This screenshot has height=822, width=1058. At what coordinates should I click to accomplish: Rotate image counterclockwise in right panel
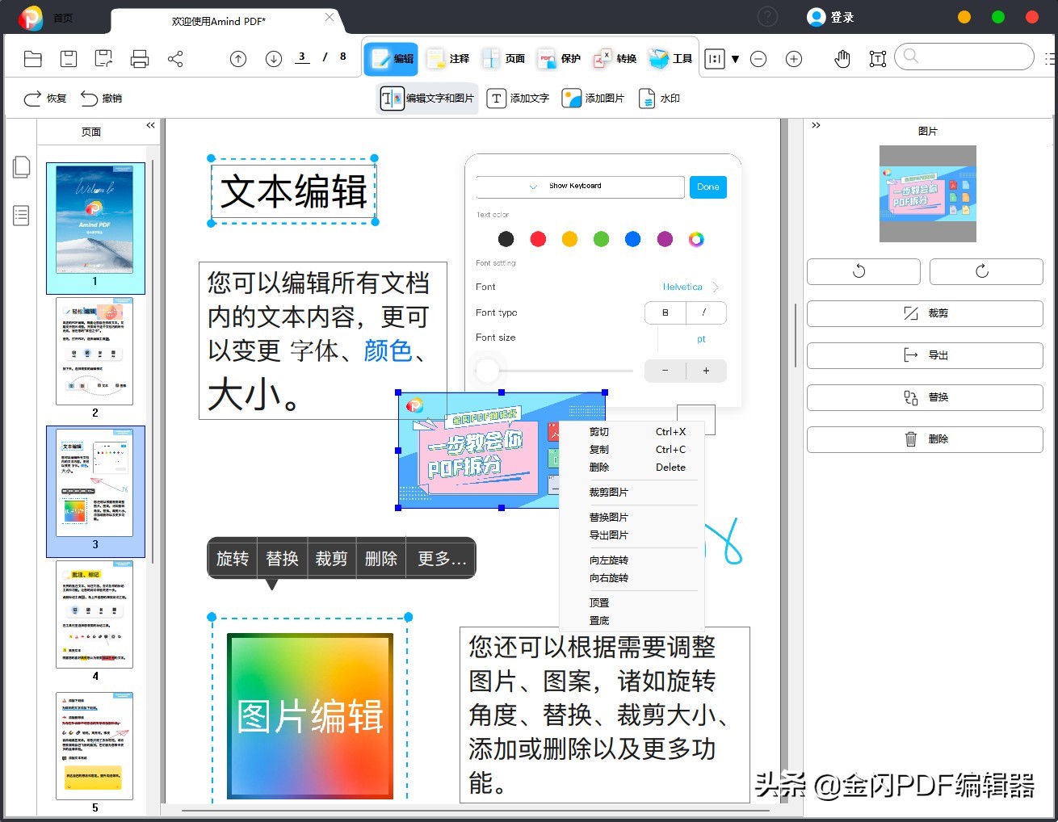tap(863, 271)
